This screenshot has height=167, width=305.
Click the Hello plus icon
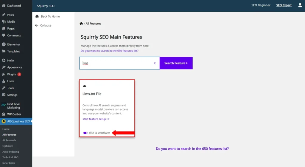(4, 60)
